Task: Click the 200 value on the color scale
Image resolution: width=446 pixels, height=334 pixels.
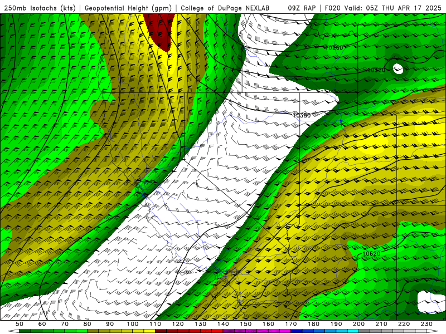Action: pos(358,324)
